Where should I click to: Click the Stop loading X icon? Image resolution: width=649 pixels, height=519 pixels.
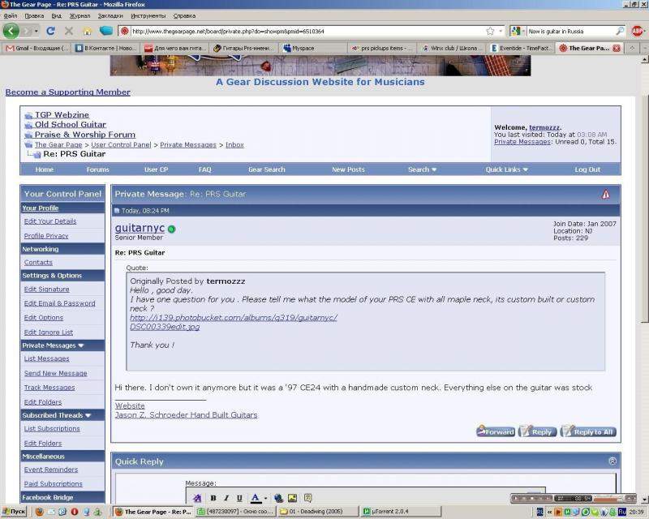[x=69, y=31]
